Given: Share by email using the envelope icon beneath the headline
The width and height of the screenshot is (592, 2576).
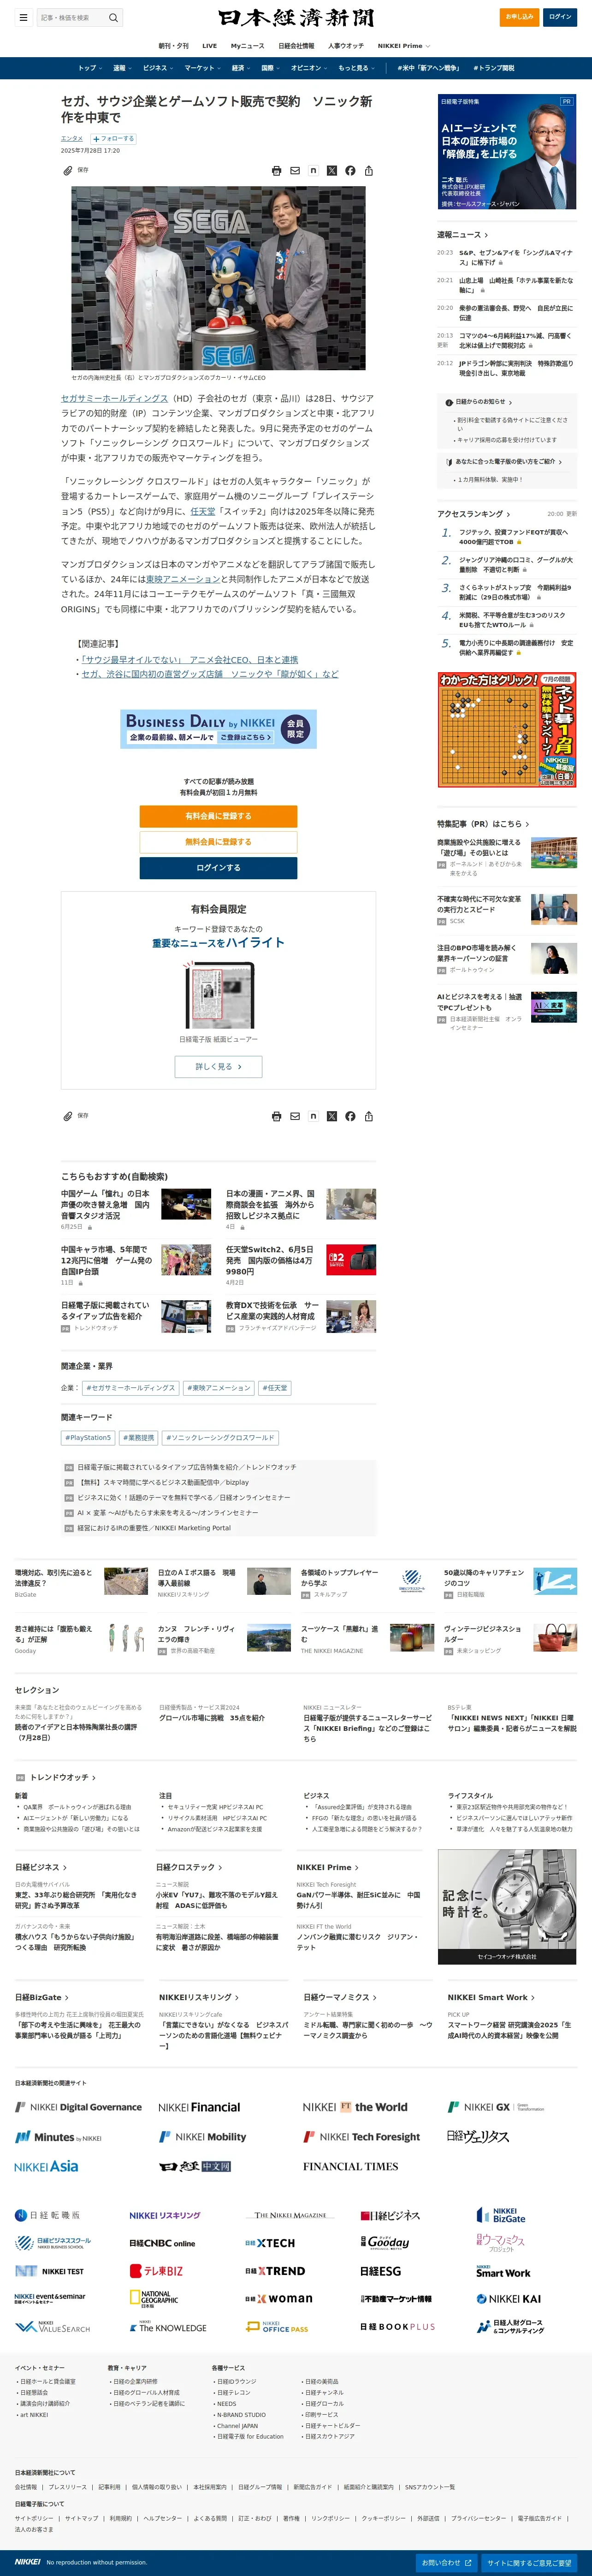Looking at the screenshot, I should pos(295,171).
